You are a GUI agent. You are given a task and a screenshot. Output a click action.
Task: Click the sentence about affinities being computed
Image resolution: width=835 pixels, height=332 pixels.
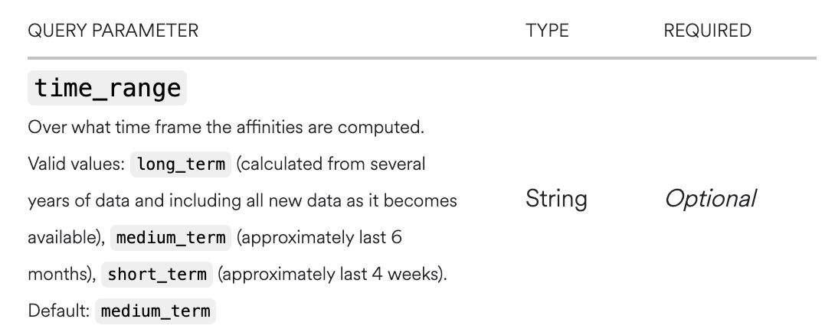(x=225, y=127)
